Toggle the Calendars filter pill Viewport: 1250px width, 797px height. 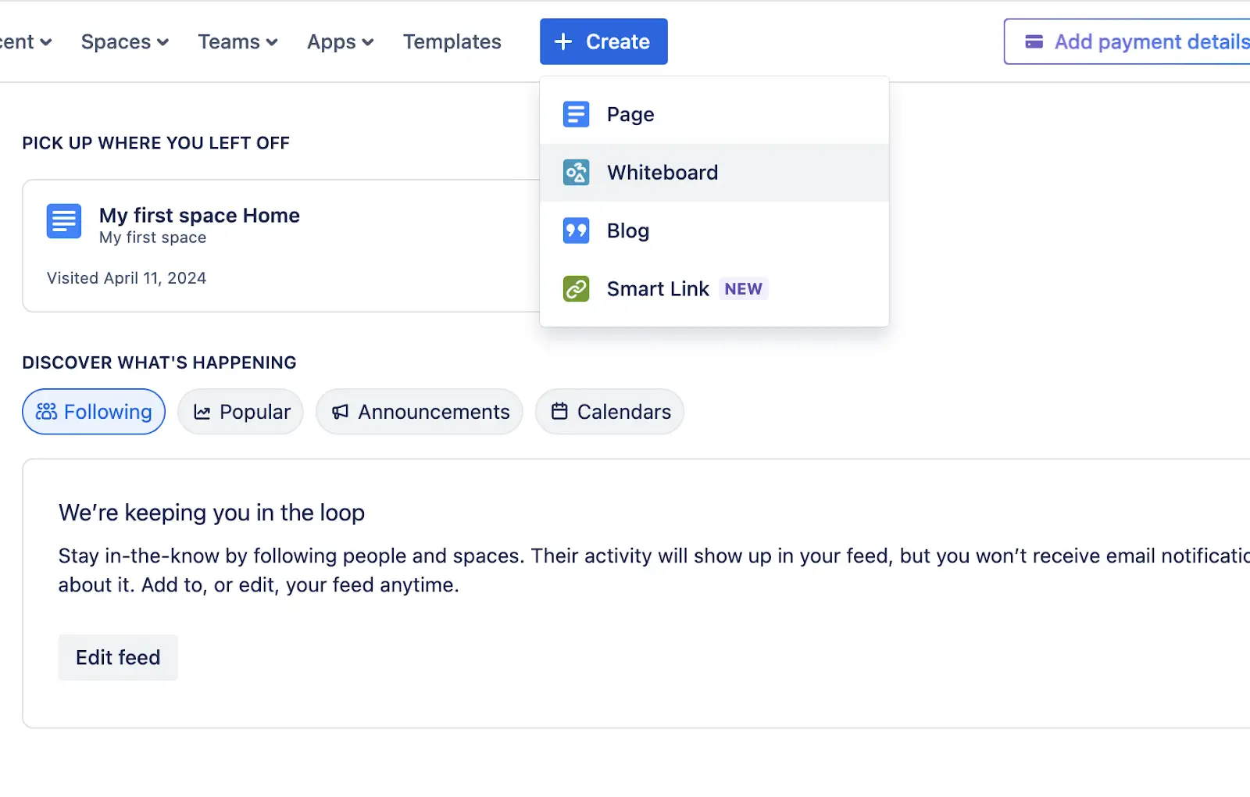[x=609, y=412]
